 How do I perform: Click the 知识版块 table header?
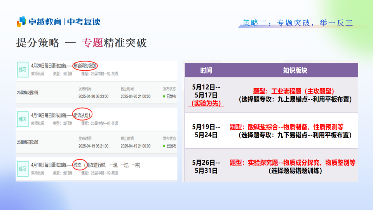(295, 70)
